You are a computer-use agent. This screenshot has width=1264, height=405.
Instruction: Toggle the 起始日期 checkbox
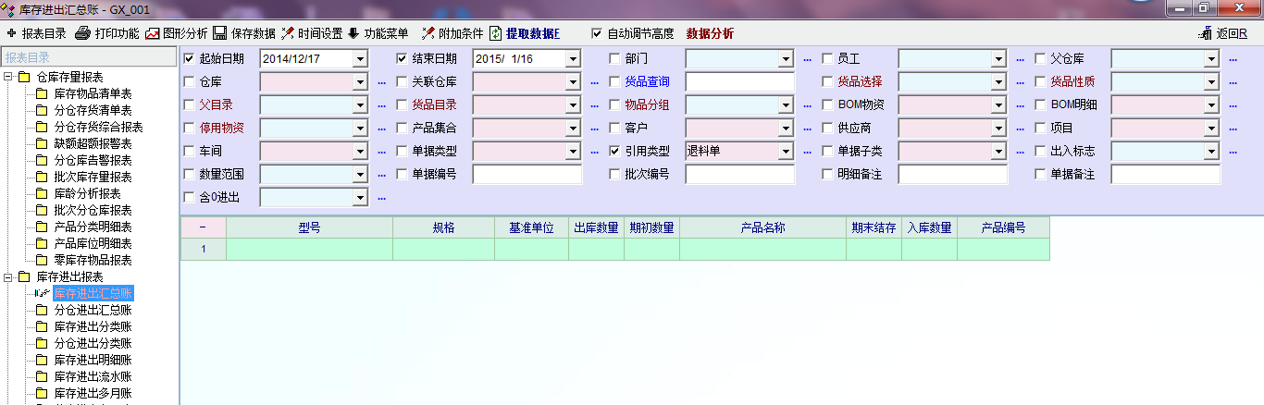(x=190, y=58)
